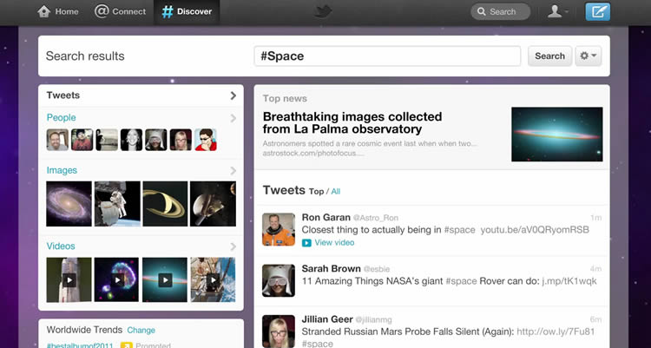
Task: Select the dark-haired woman People avatar
Action: (x=131, y=140)
